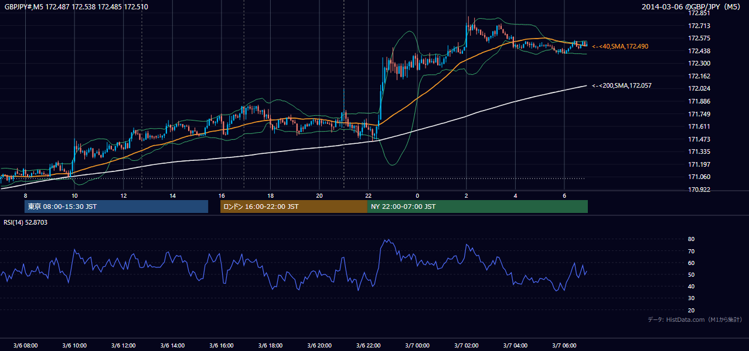Click price axis value 171.886
Screen dimensions: 749x351
point(699,101)
